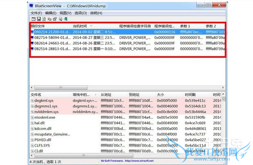
Task: Open the www.nirsoft.net link
Action: pos(139,161)
